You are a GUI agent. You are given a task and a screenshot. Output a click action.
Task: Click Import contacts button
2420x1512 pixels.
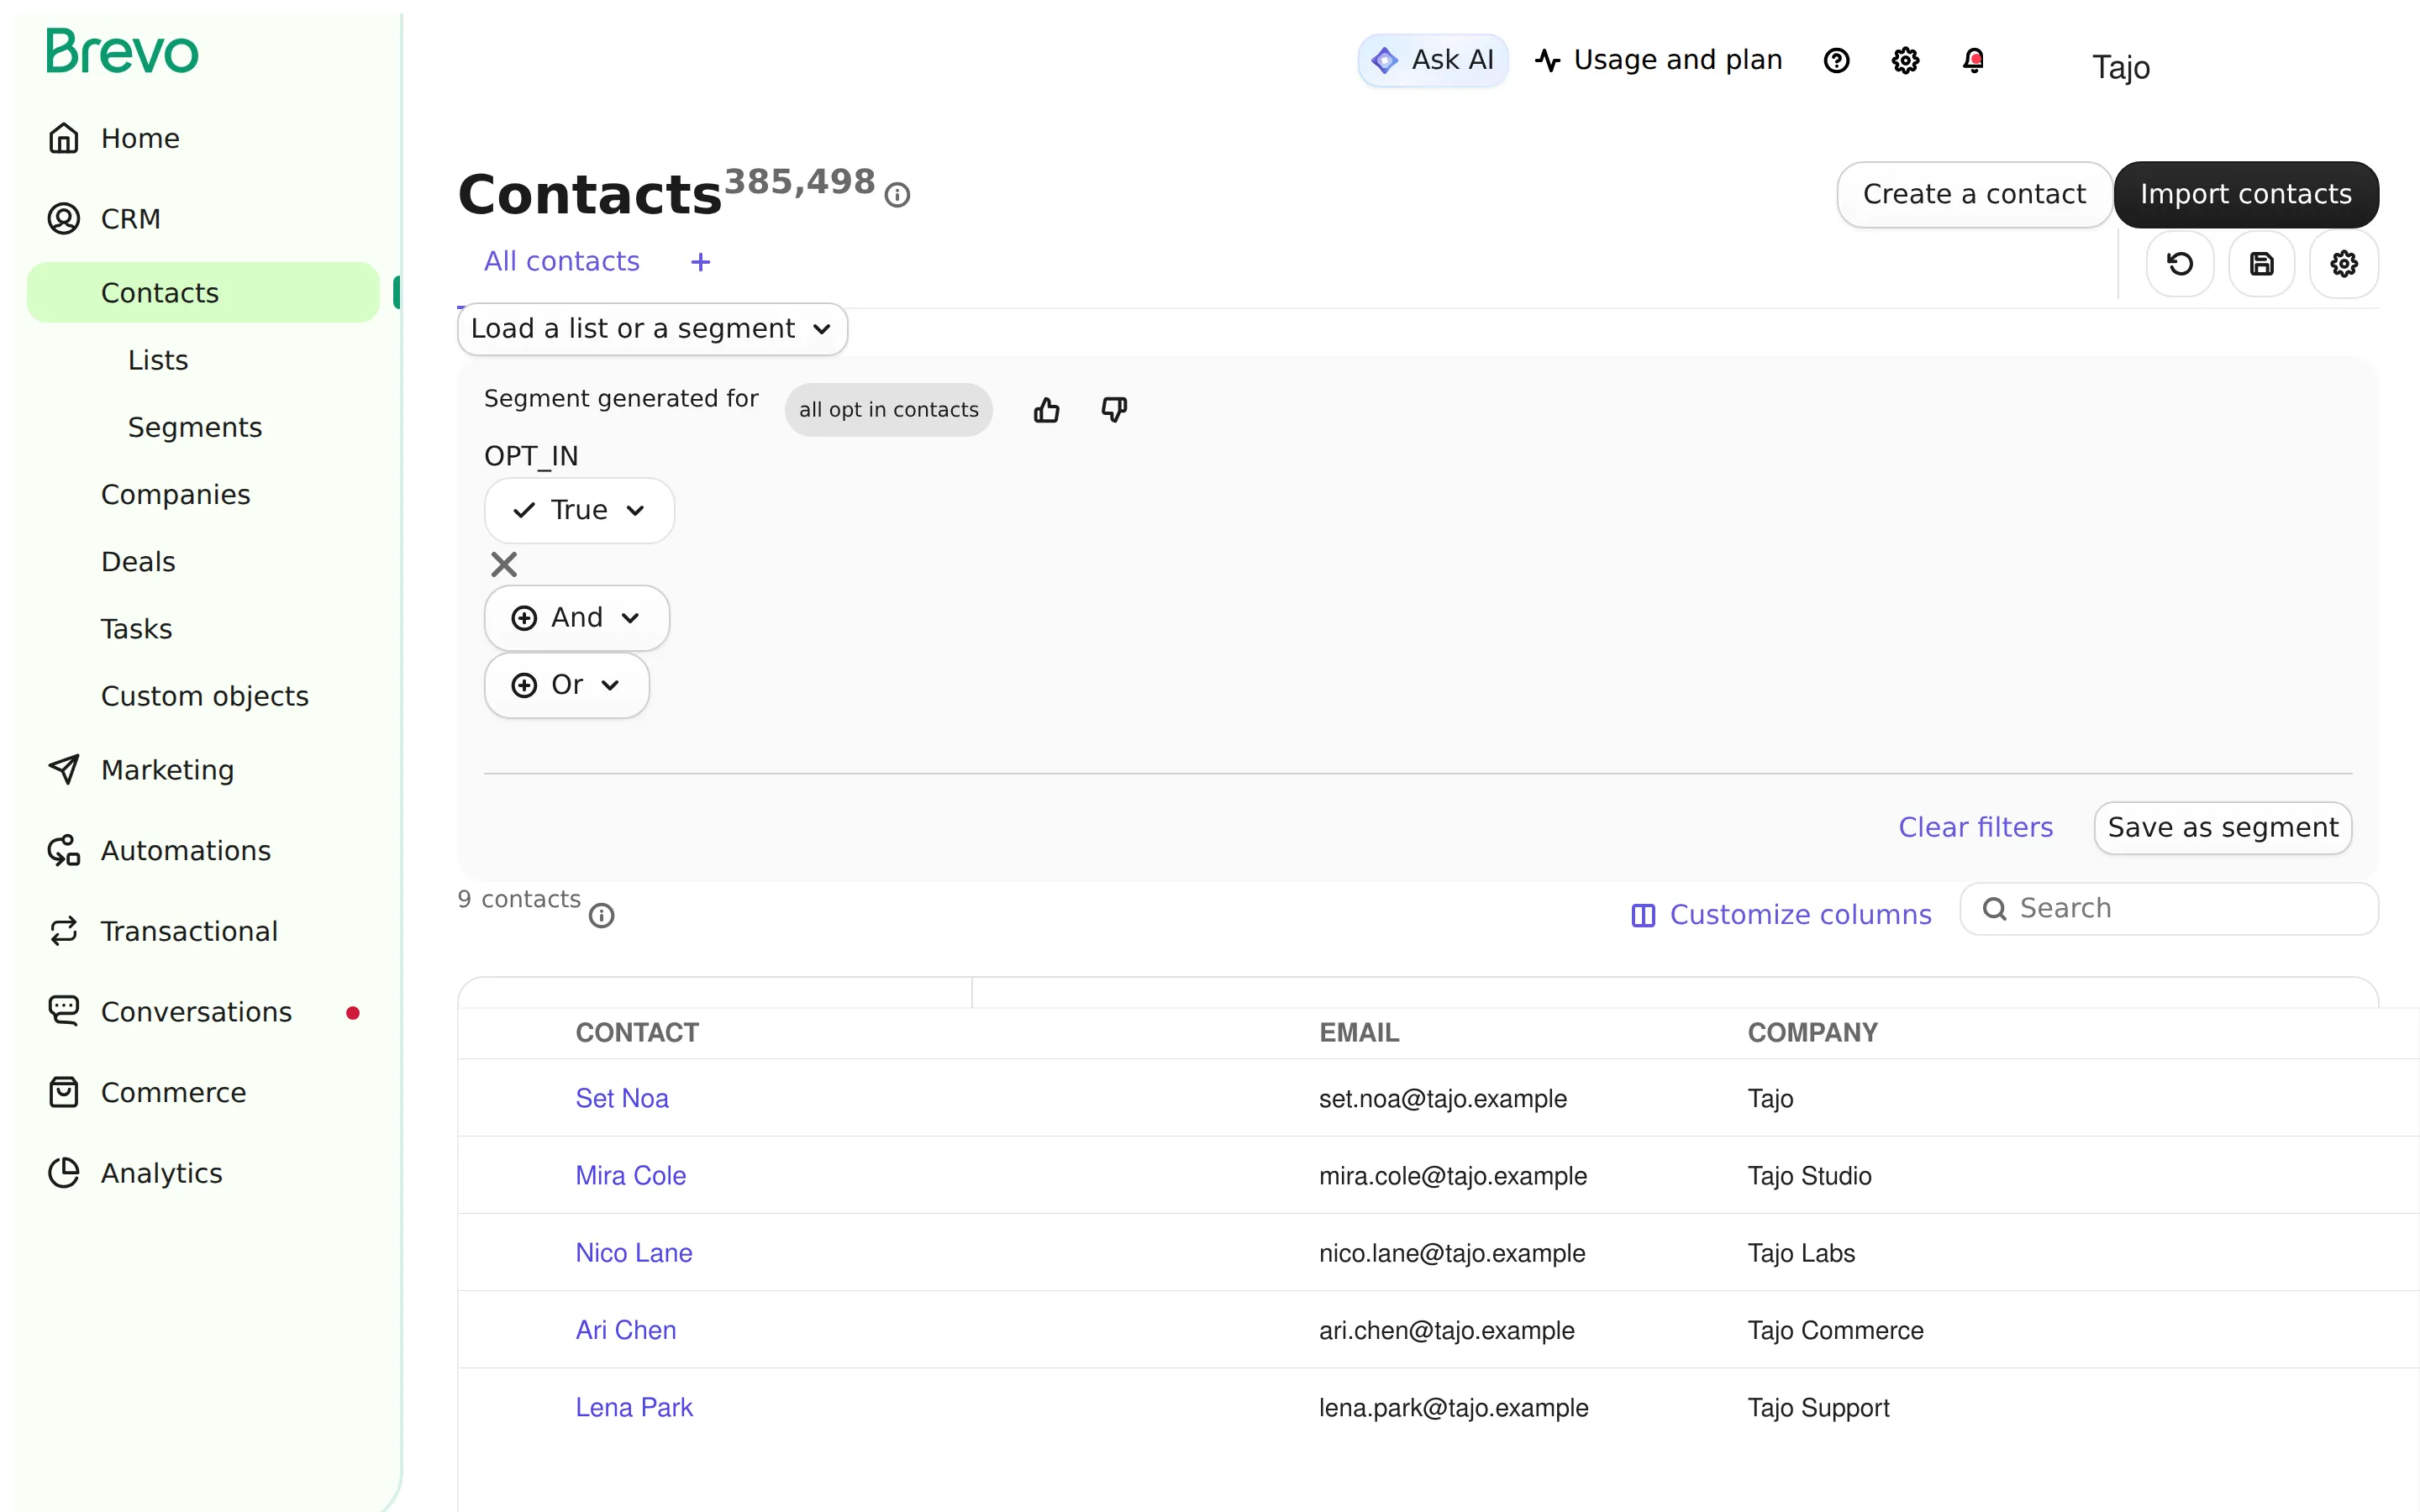pos(2246,195)
